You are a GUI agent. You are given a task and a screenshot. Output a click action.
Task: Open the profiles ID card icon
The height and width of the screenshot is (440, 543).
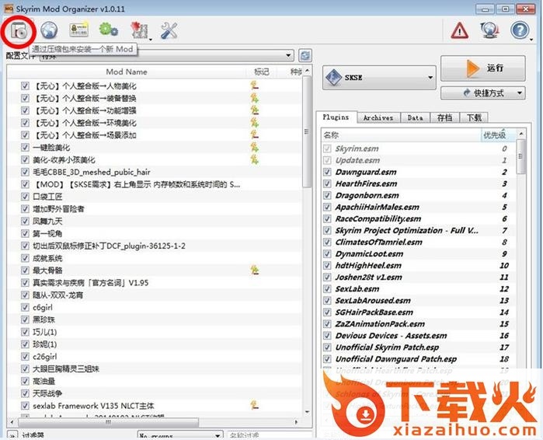tap(78, 31)
